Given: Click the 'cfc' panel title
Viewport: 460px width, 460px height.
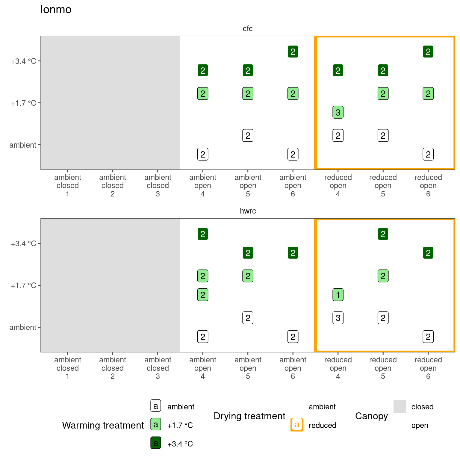Looking at the screenshot, I should (x=248, y=29).
